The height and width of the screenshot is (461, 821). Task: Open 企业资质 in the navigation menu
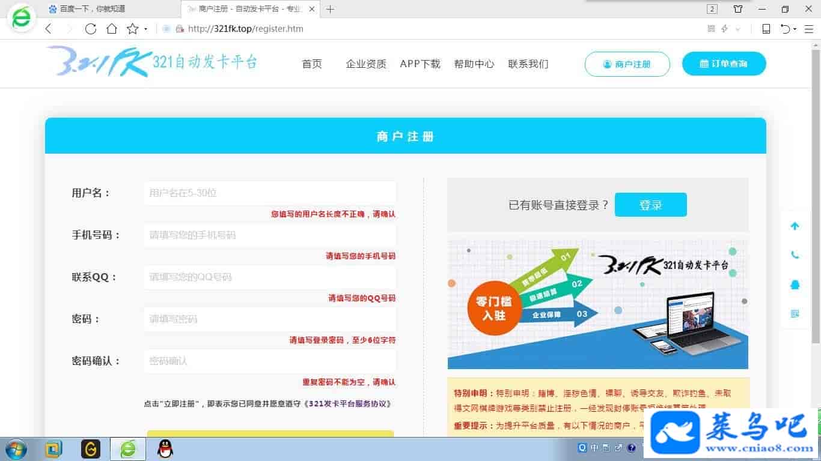point(366,64)
